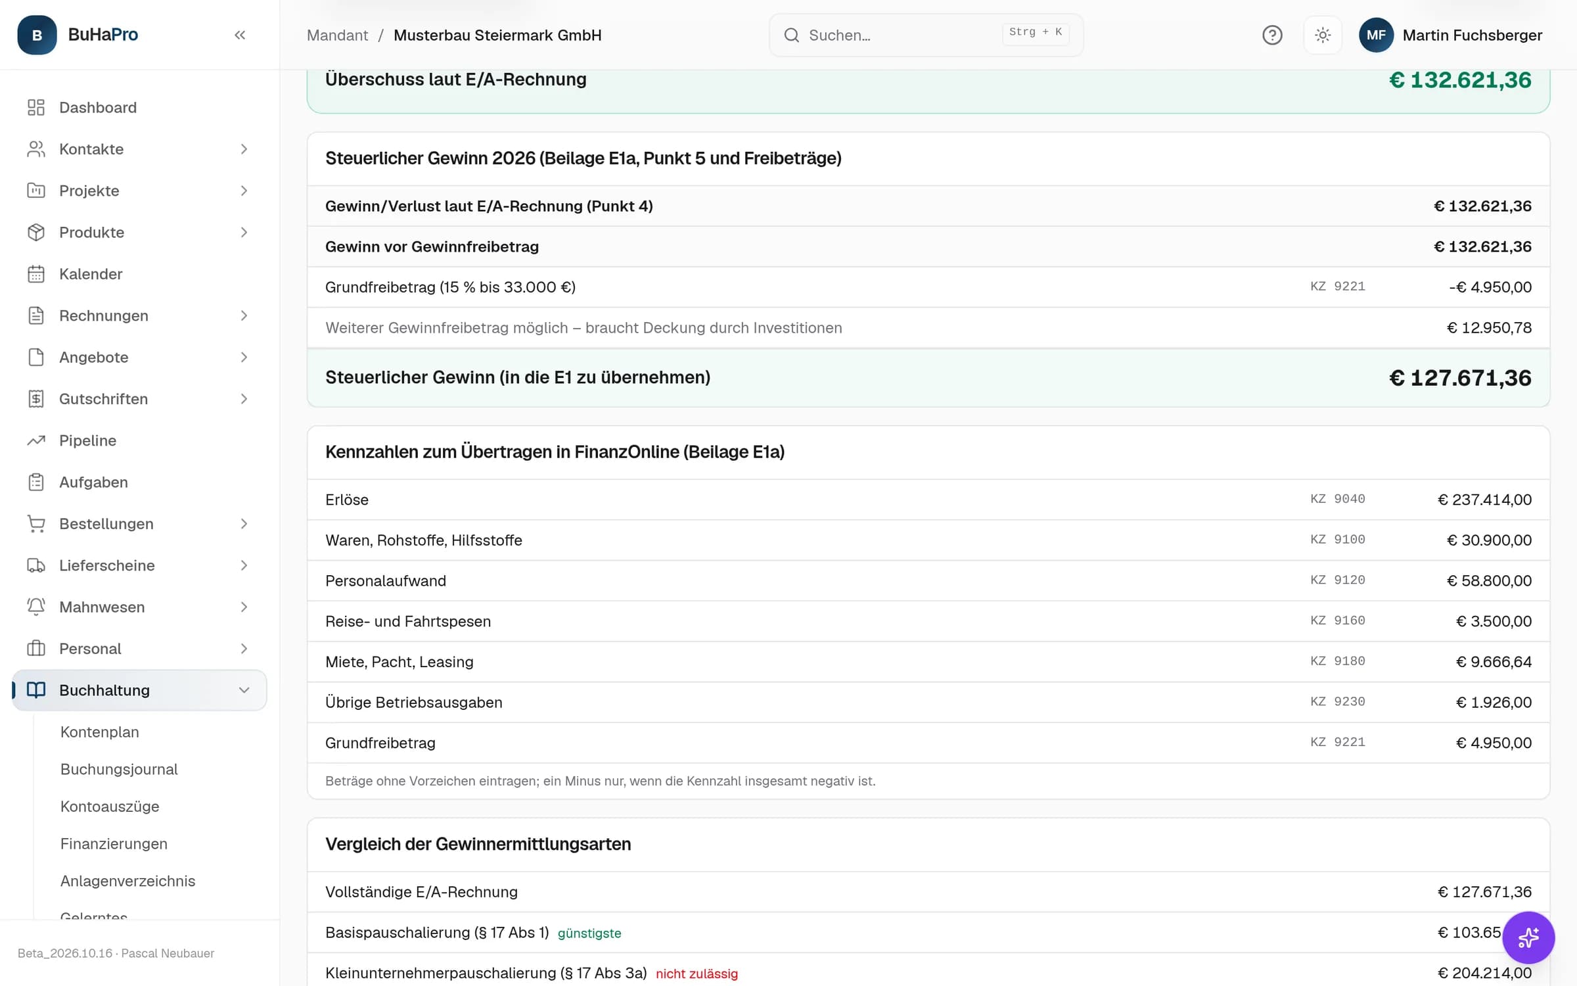Viewport: 1577px width, 986px height.
Task: Open Buchungsjournal under Buchhaltung
Action: [119, 769]
